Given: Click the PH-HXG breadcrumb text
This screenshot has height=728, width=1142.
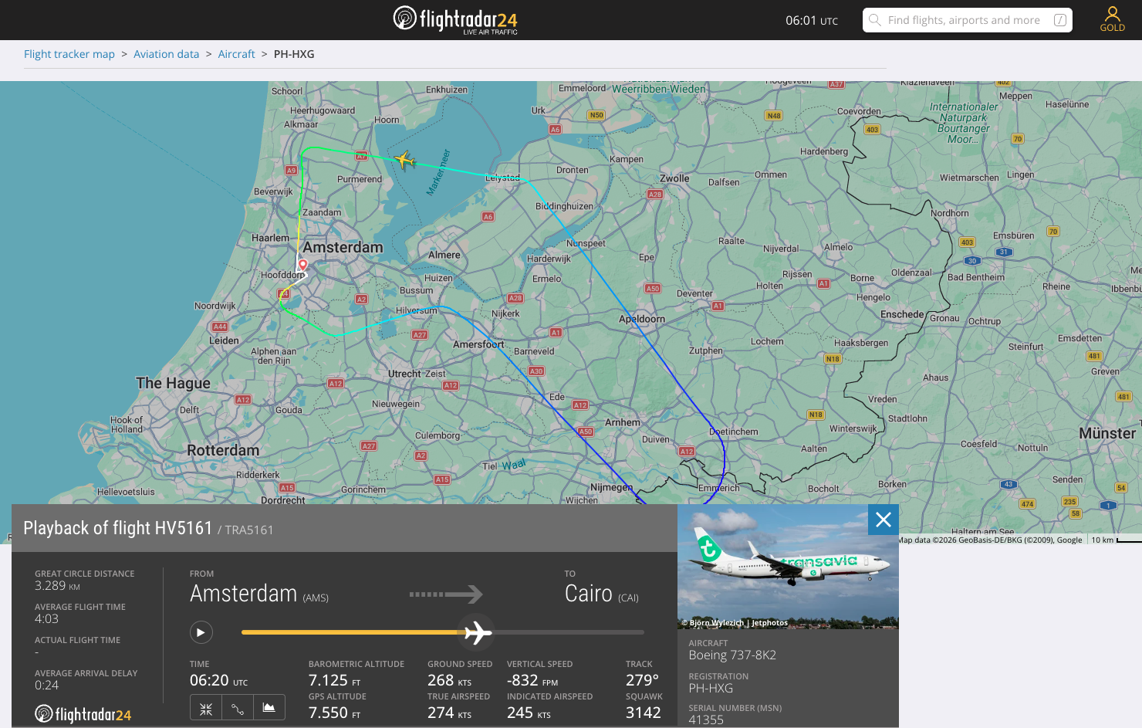Looking at the screenshot, I should (294, 54).
